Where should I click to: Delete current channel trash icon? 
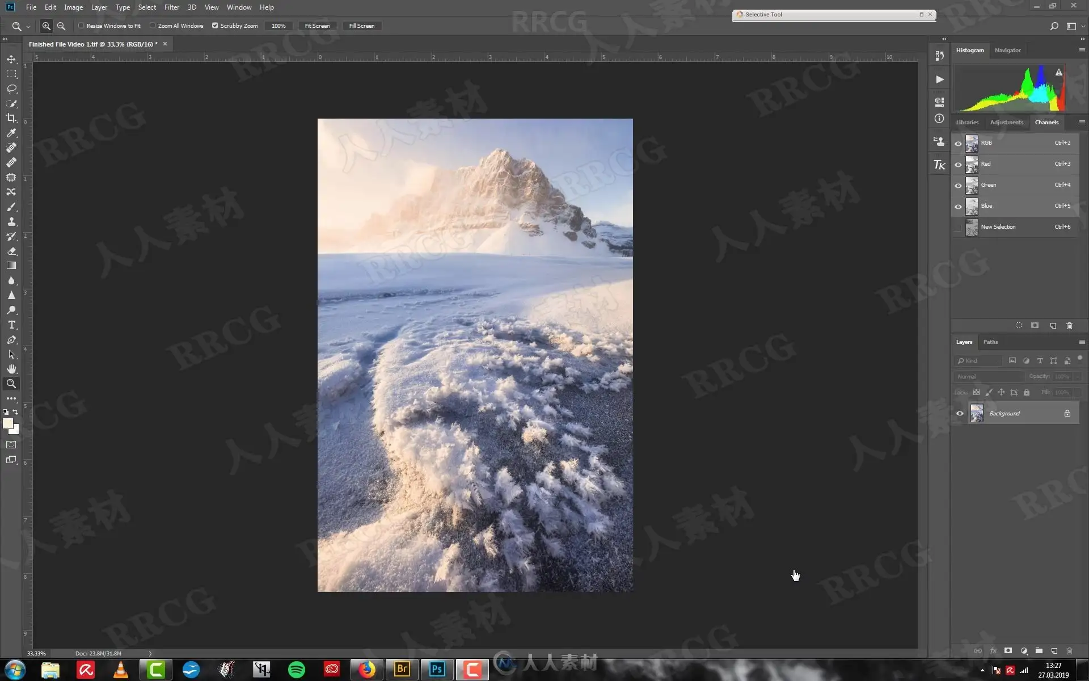coord(1069,326)
